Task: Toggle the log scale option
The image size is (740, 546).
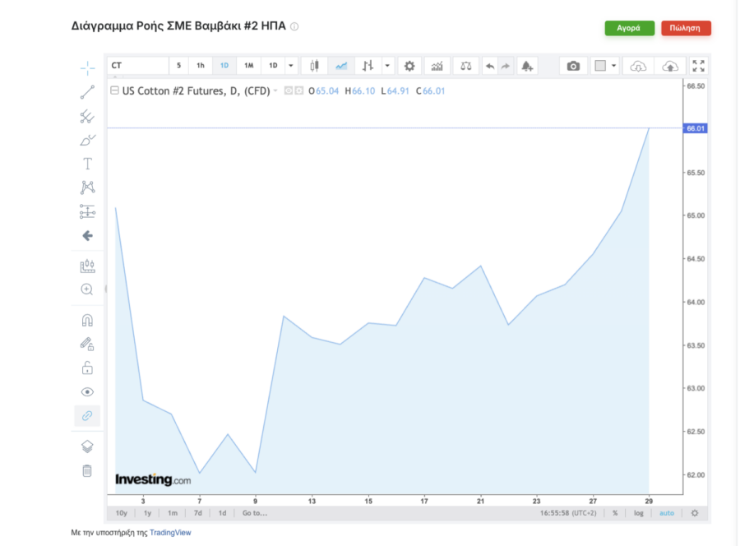Action: click(639, 513)
